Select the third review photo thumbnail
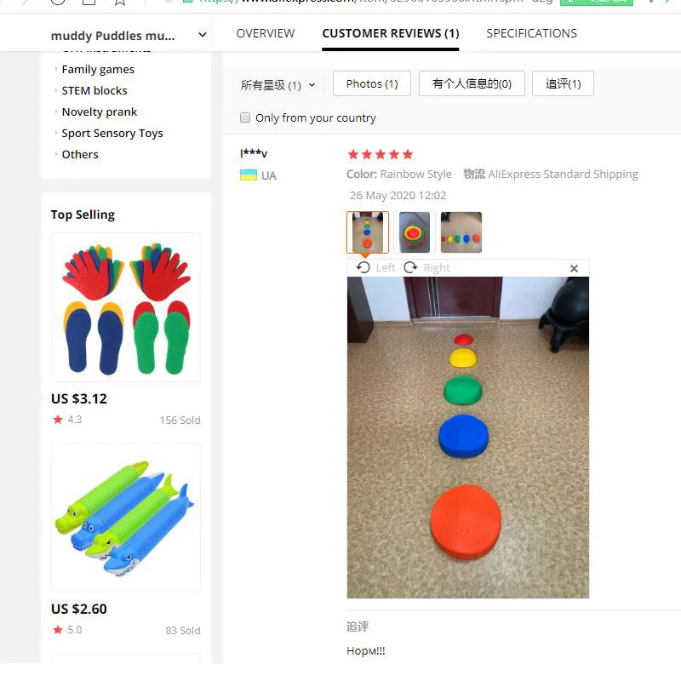 461,232
